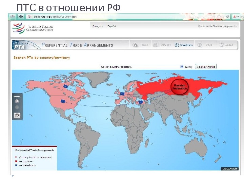Click the 'Search PTA by country/territory' heading
Image resolution: width=244 pixels, height=183 pixels.
(42, 58)
